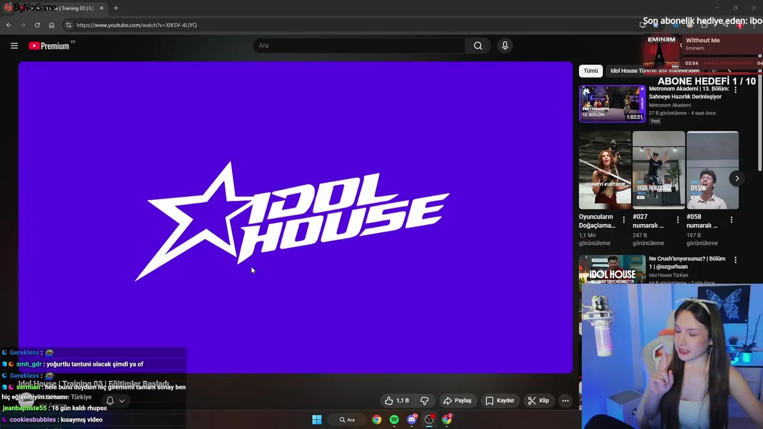Screen dimensions: 763x429
Task: Open Efeşan #058 short thumbnail
Action: point(712,170)
